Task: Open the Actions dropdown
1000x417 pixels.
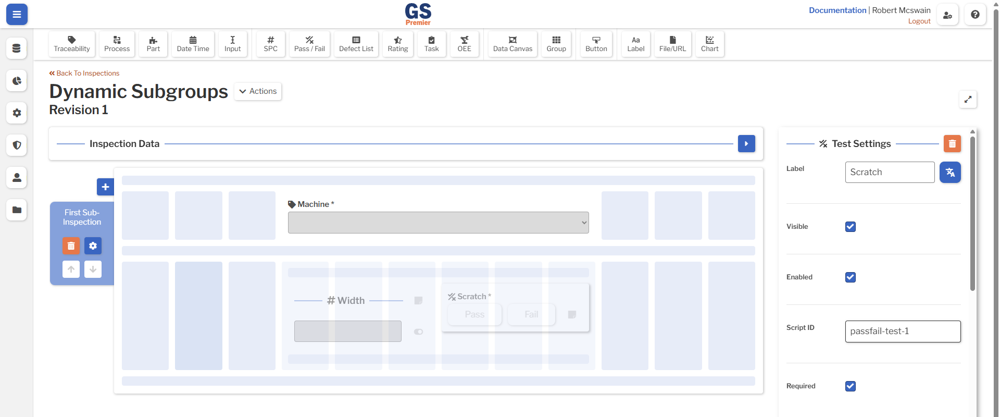Action: click(258, 91)
